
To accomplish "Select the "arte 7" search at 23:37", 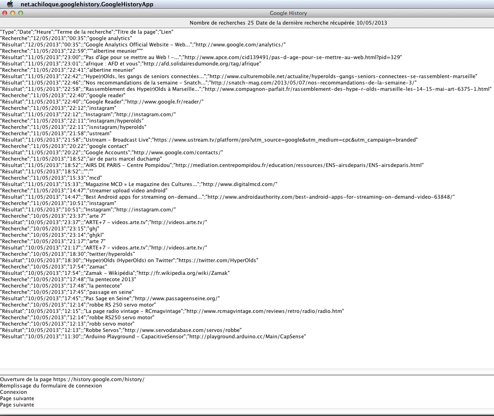I will (x=53, y=216).
